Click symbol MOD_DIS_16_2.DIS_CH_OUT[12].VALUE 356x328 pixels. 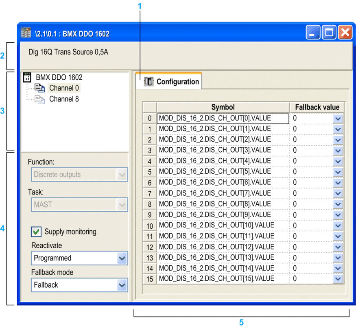tap(216, 247)
